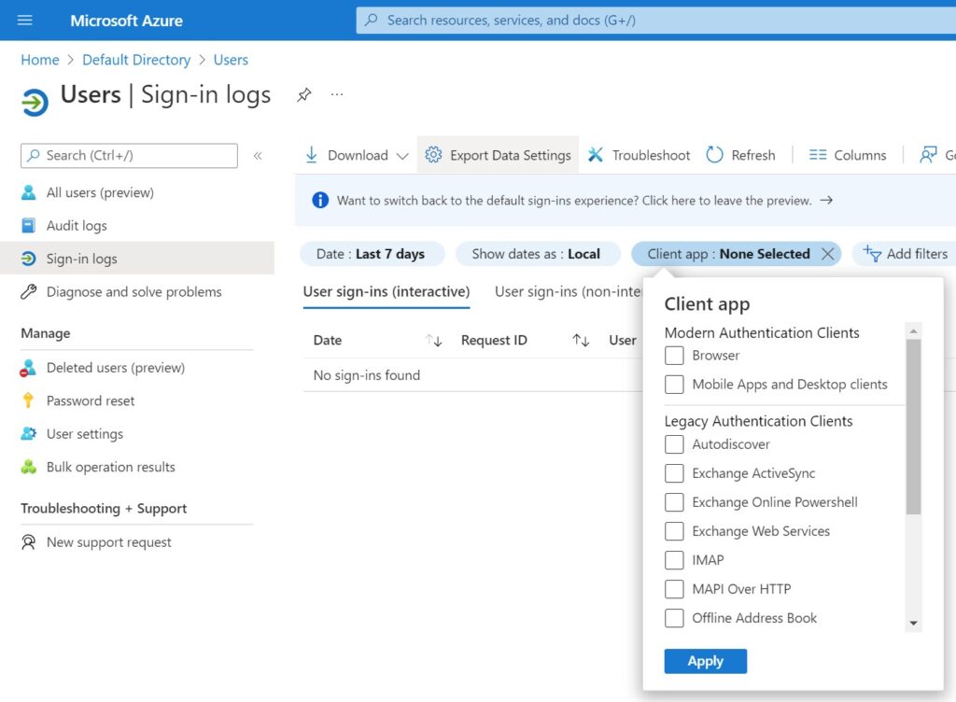Open the Date Last 7 days filter

pos(372,254)
